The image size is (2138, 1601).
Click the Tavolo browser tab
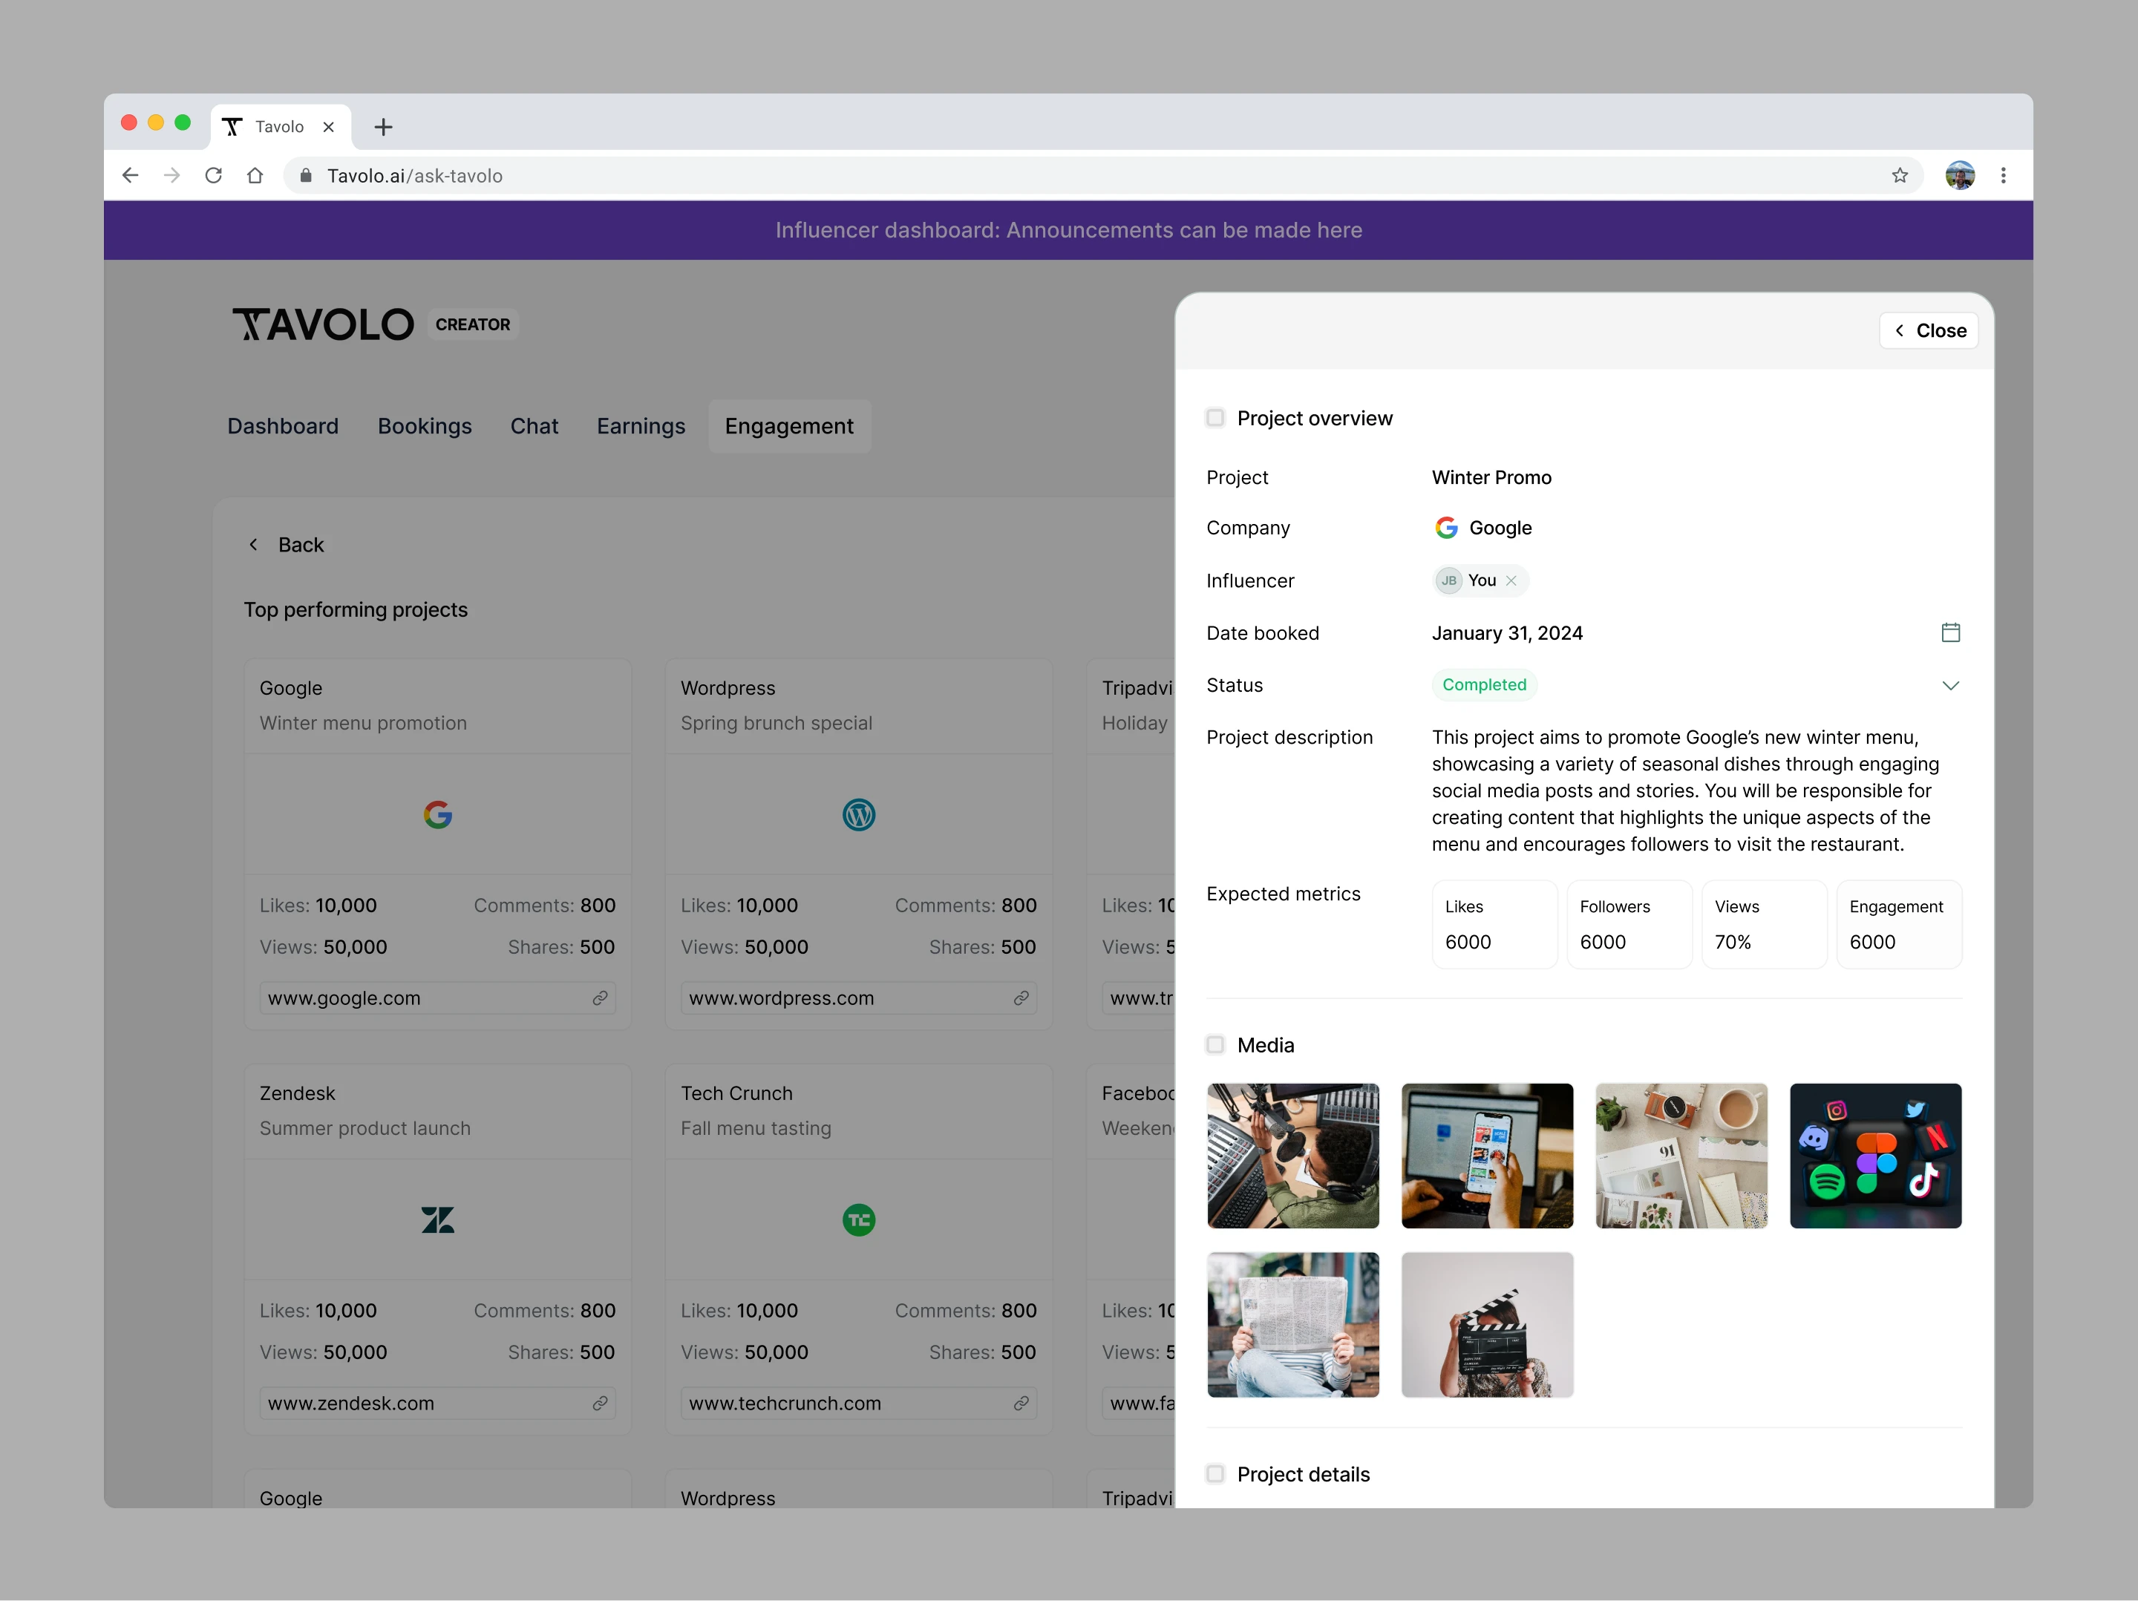[281, 127]
